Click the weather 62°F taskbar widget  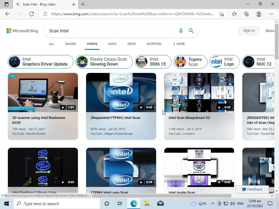click(x=198, y=204)
